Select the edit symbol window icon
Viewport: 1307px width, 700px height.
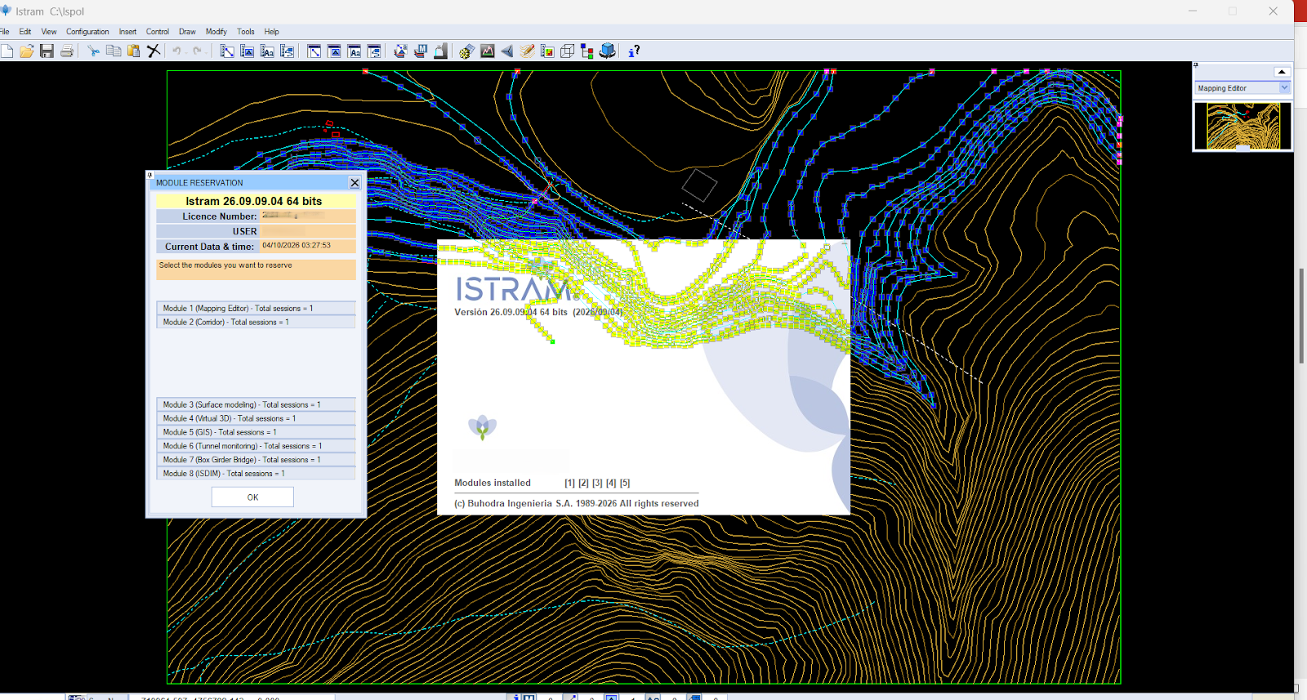334,51
